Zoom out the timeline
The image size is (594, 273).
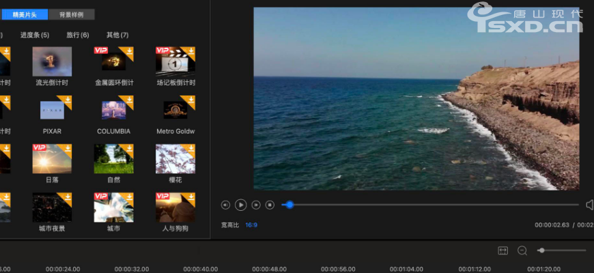pos(522,250)
